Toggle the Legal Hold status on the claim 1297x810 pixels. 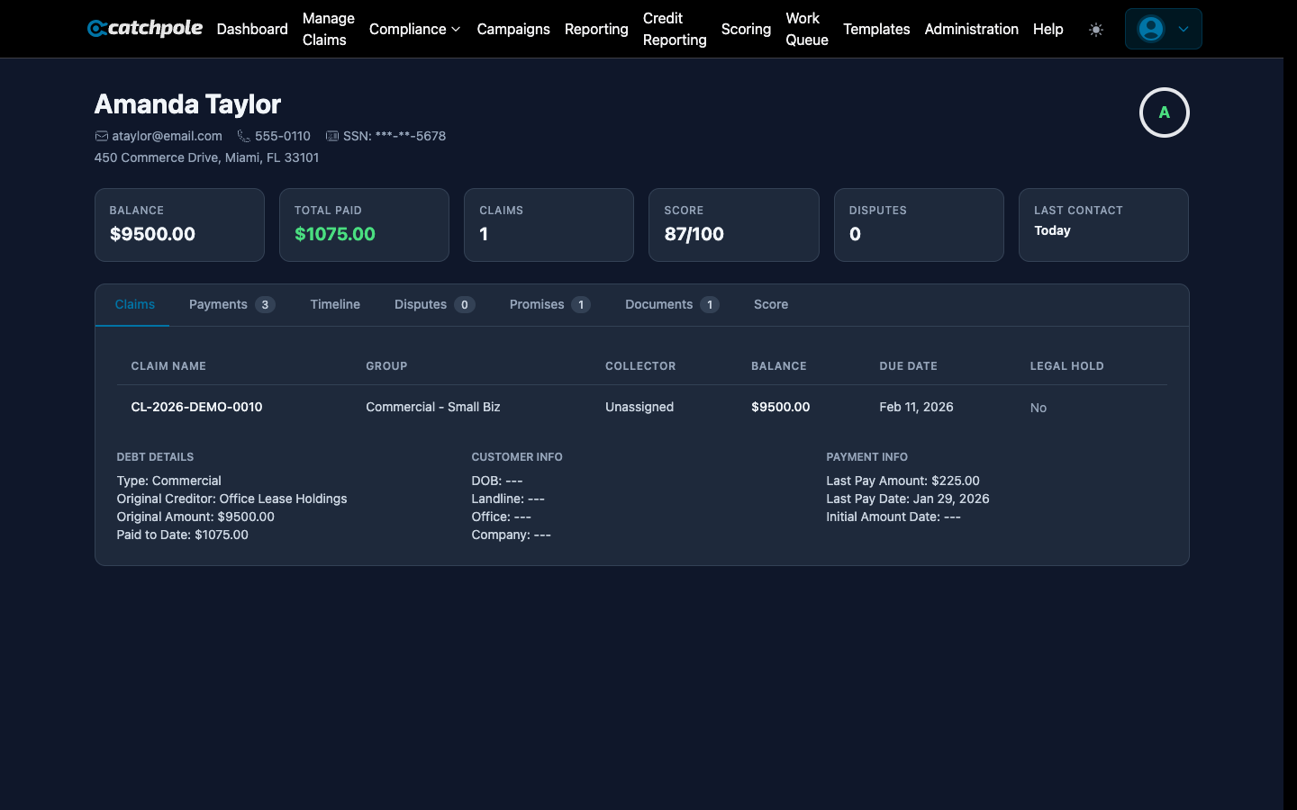point(1038,407)
